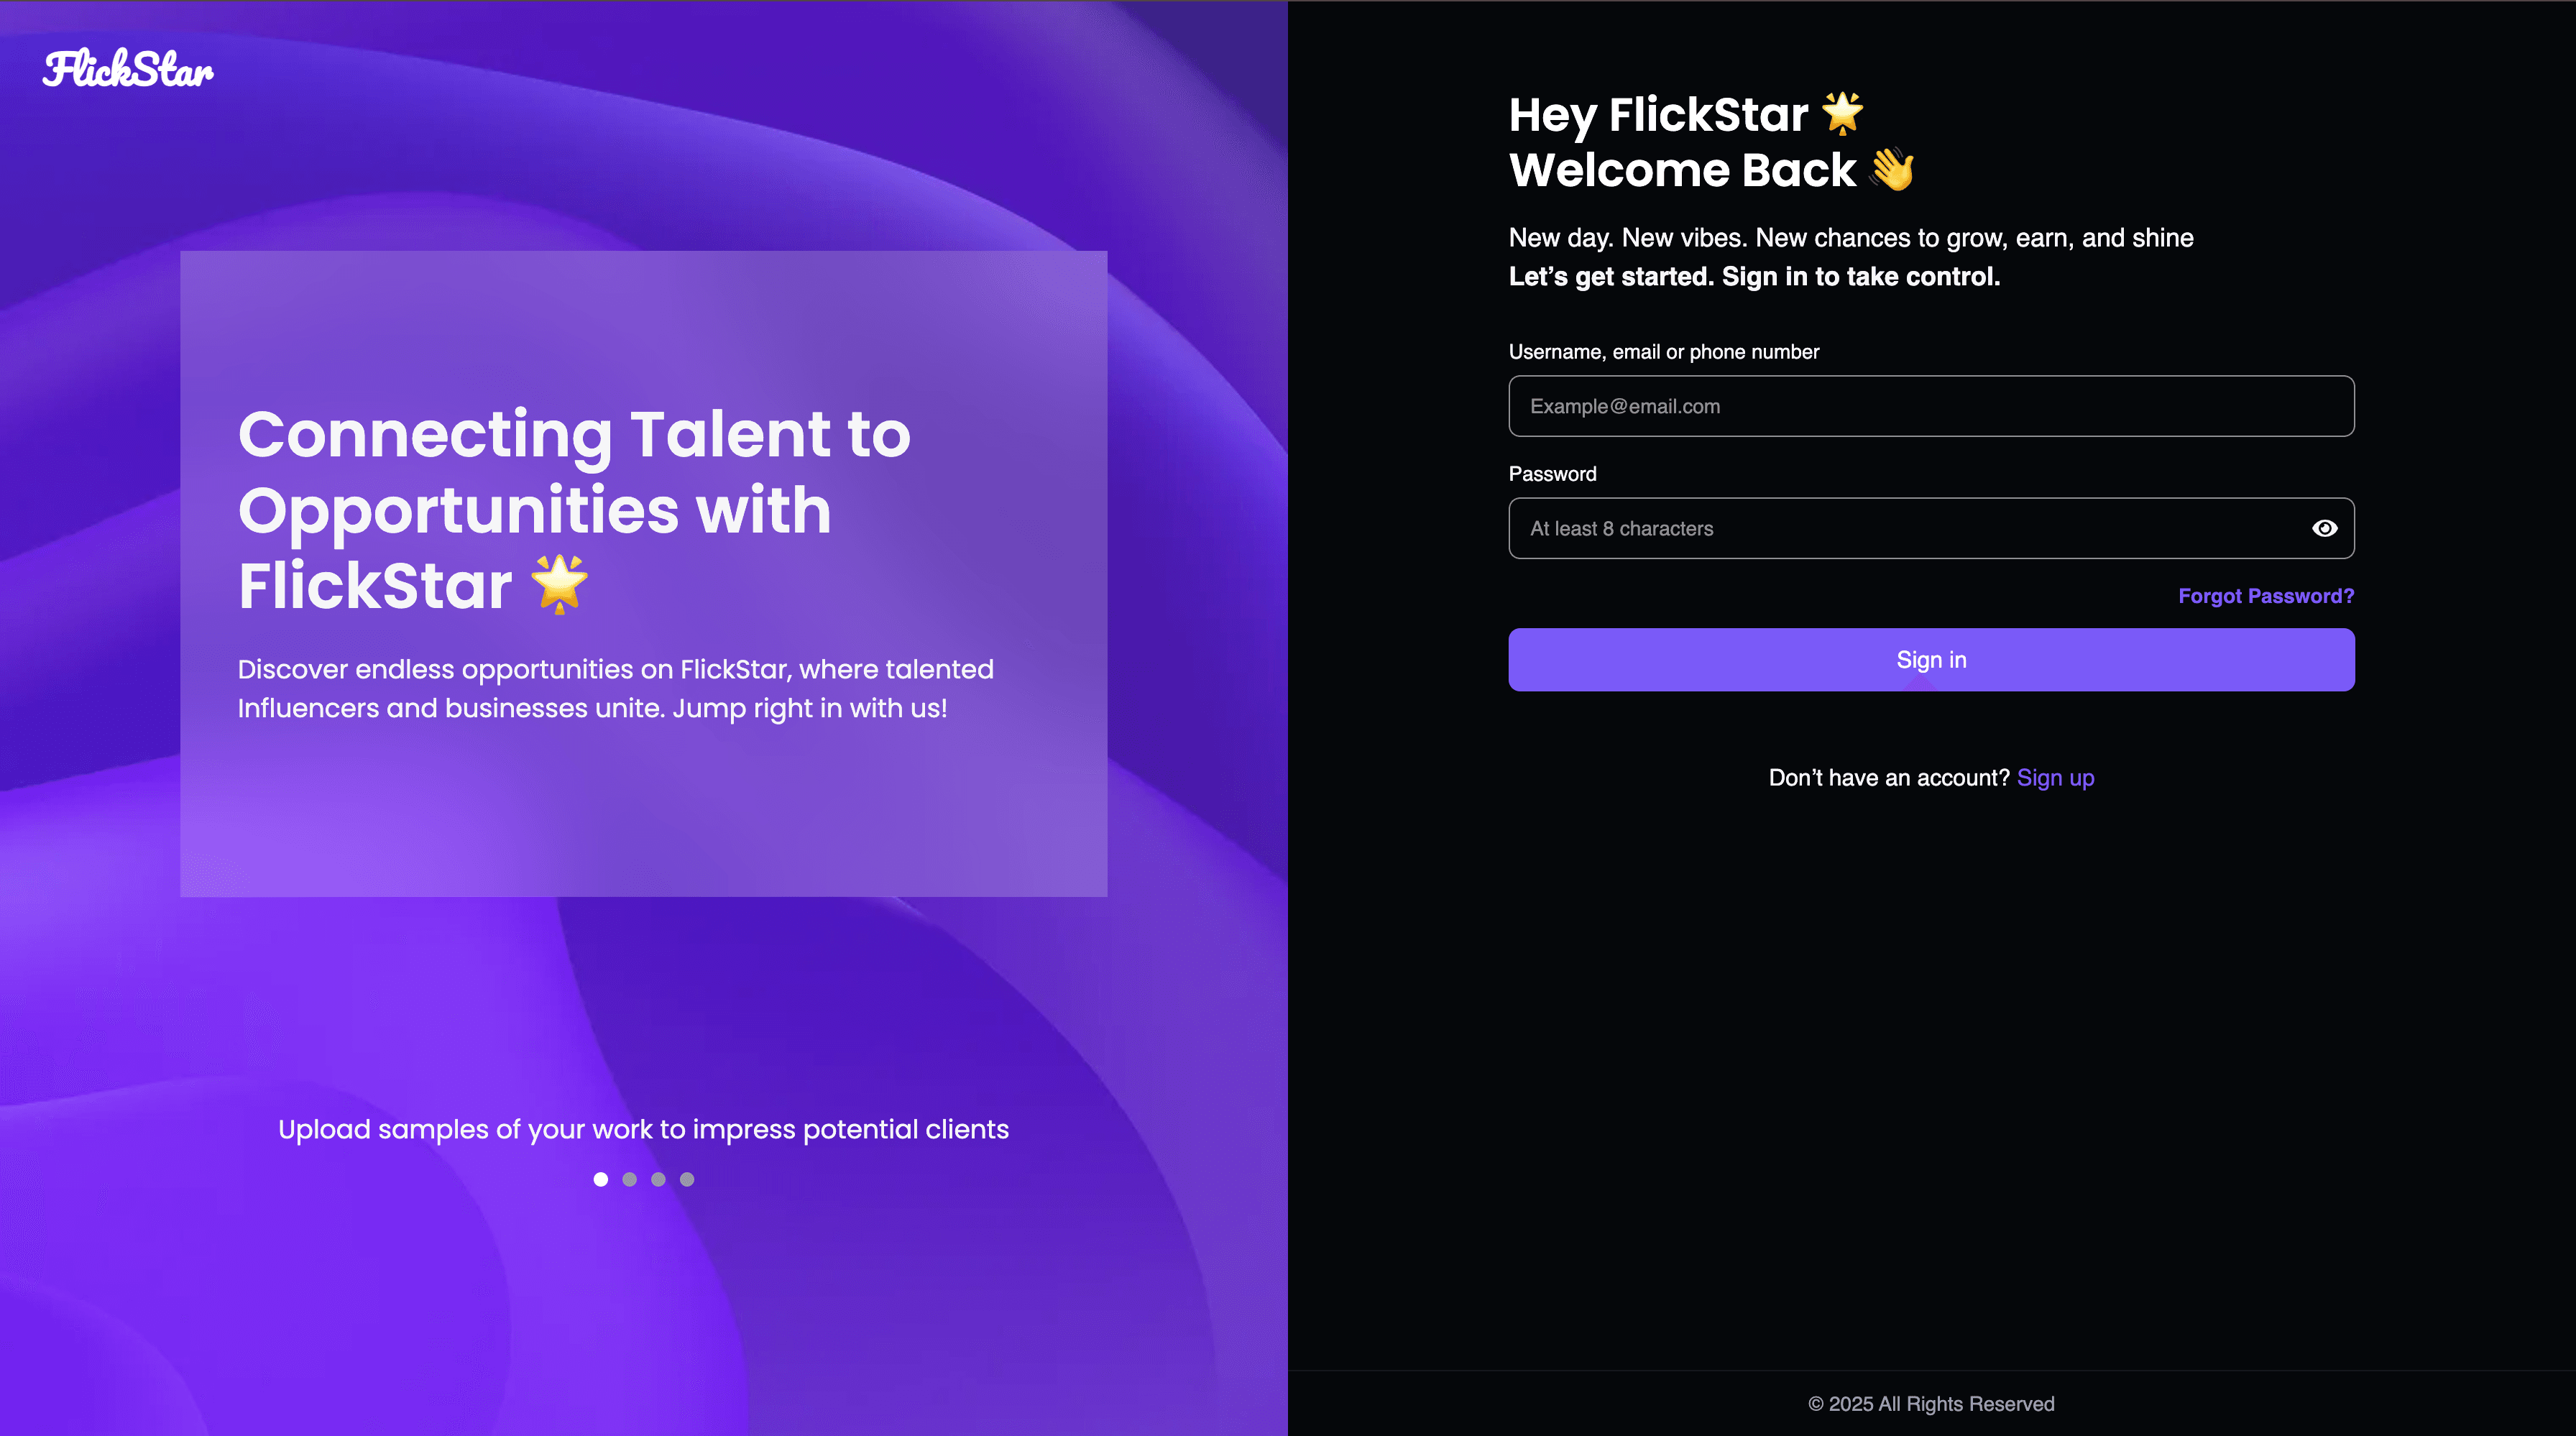Click the waving hand emoji
Screen dimensions: 2576x1436
tap(1892, 169)
